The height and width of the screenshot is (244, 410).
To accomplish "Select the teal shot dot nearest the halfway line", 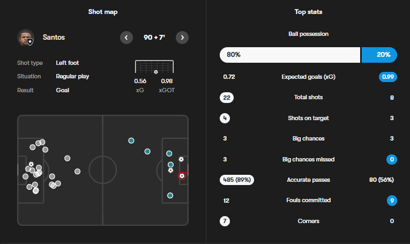I will (131, 141).
